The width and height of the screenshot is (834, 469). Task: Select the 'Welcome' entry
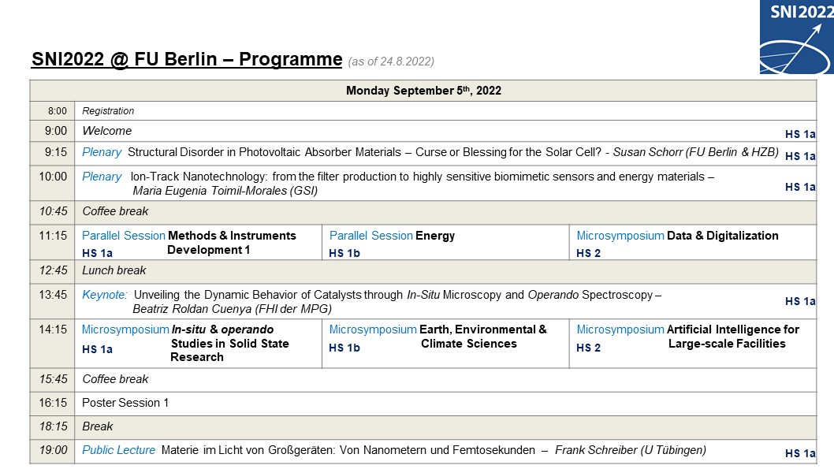[x=107, y=131]
